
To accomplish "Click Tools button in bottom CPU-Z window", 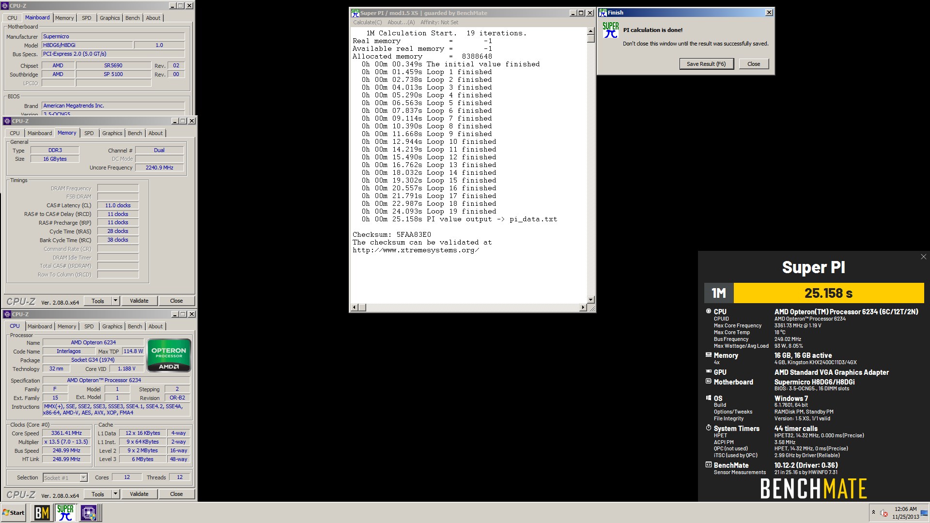I will [98, 494].
